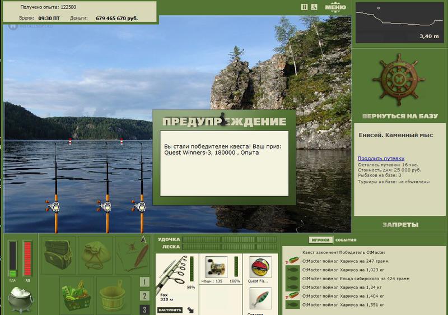Click the fish icon beside Хариуса 1,351 кг
The width and height of the screenshot is (448, 315).
292,305
